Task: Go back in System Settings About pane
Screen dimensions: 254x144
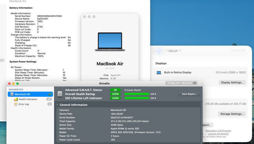Action: 155,51
